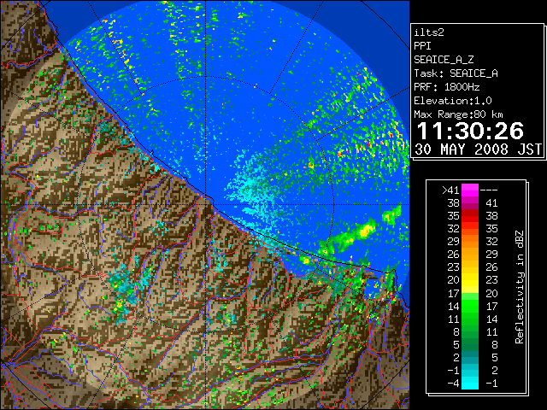Click the '-4' legend value
Screen dimensions: 547x410
[x=453, y=384]
